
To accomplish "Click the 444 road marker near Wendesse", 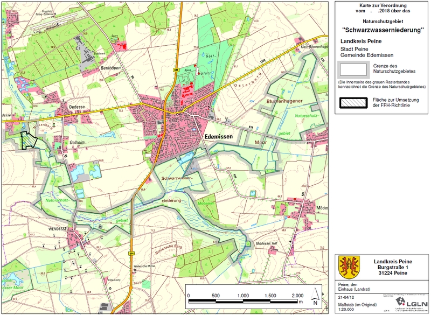I will click(131, 252).
